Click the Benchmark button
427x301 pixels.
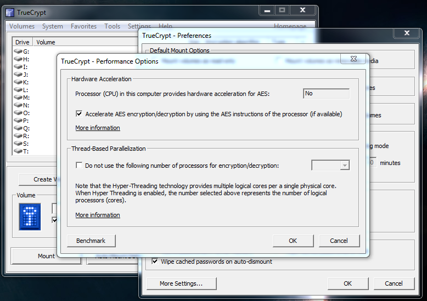tap(91, 241)
